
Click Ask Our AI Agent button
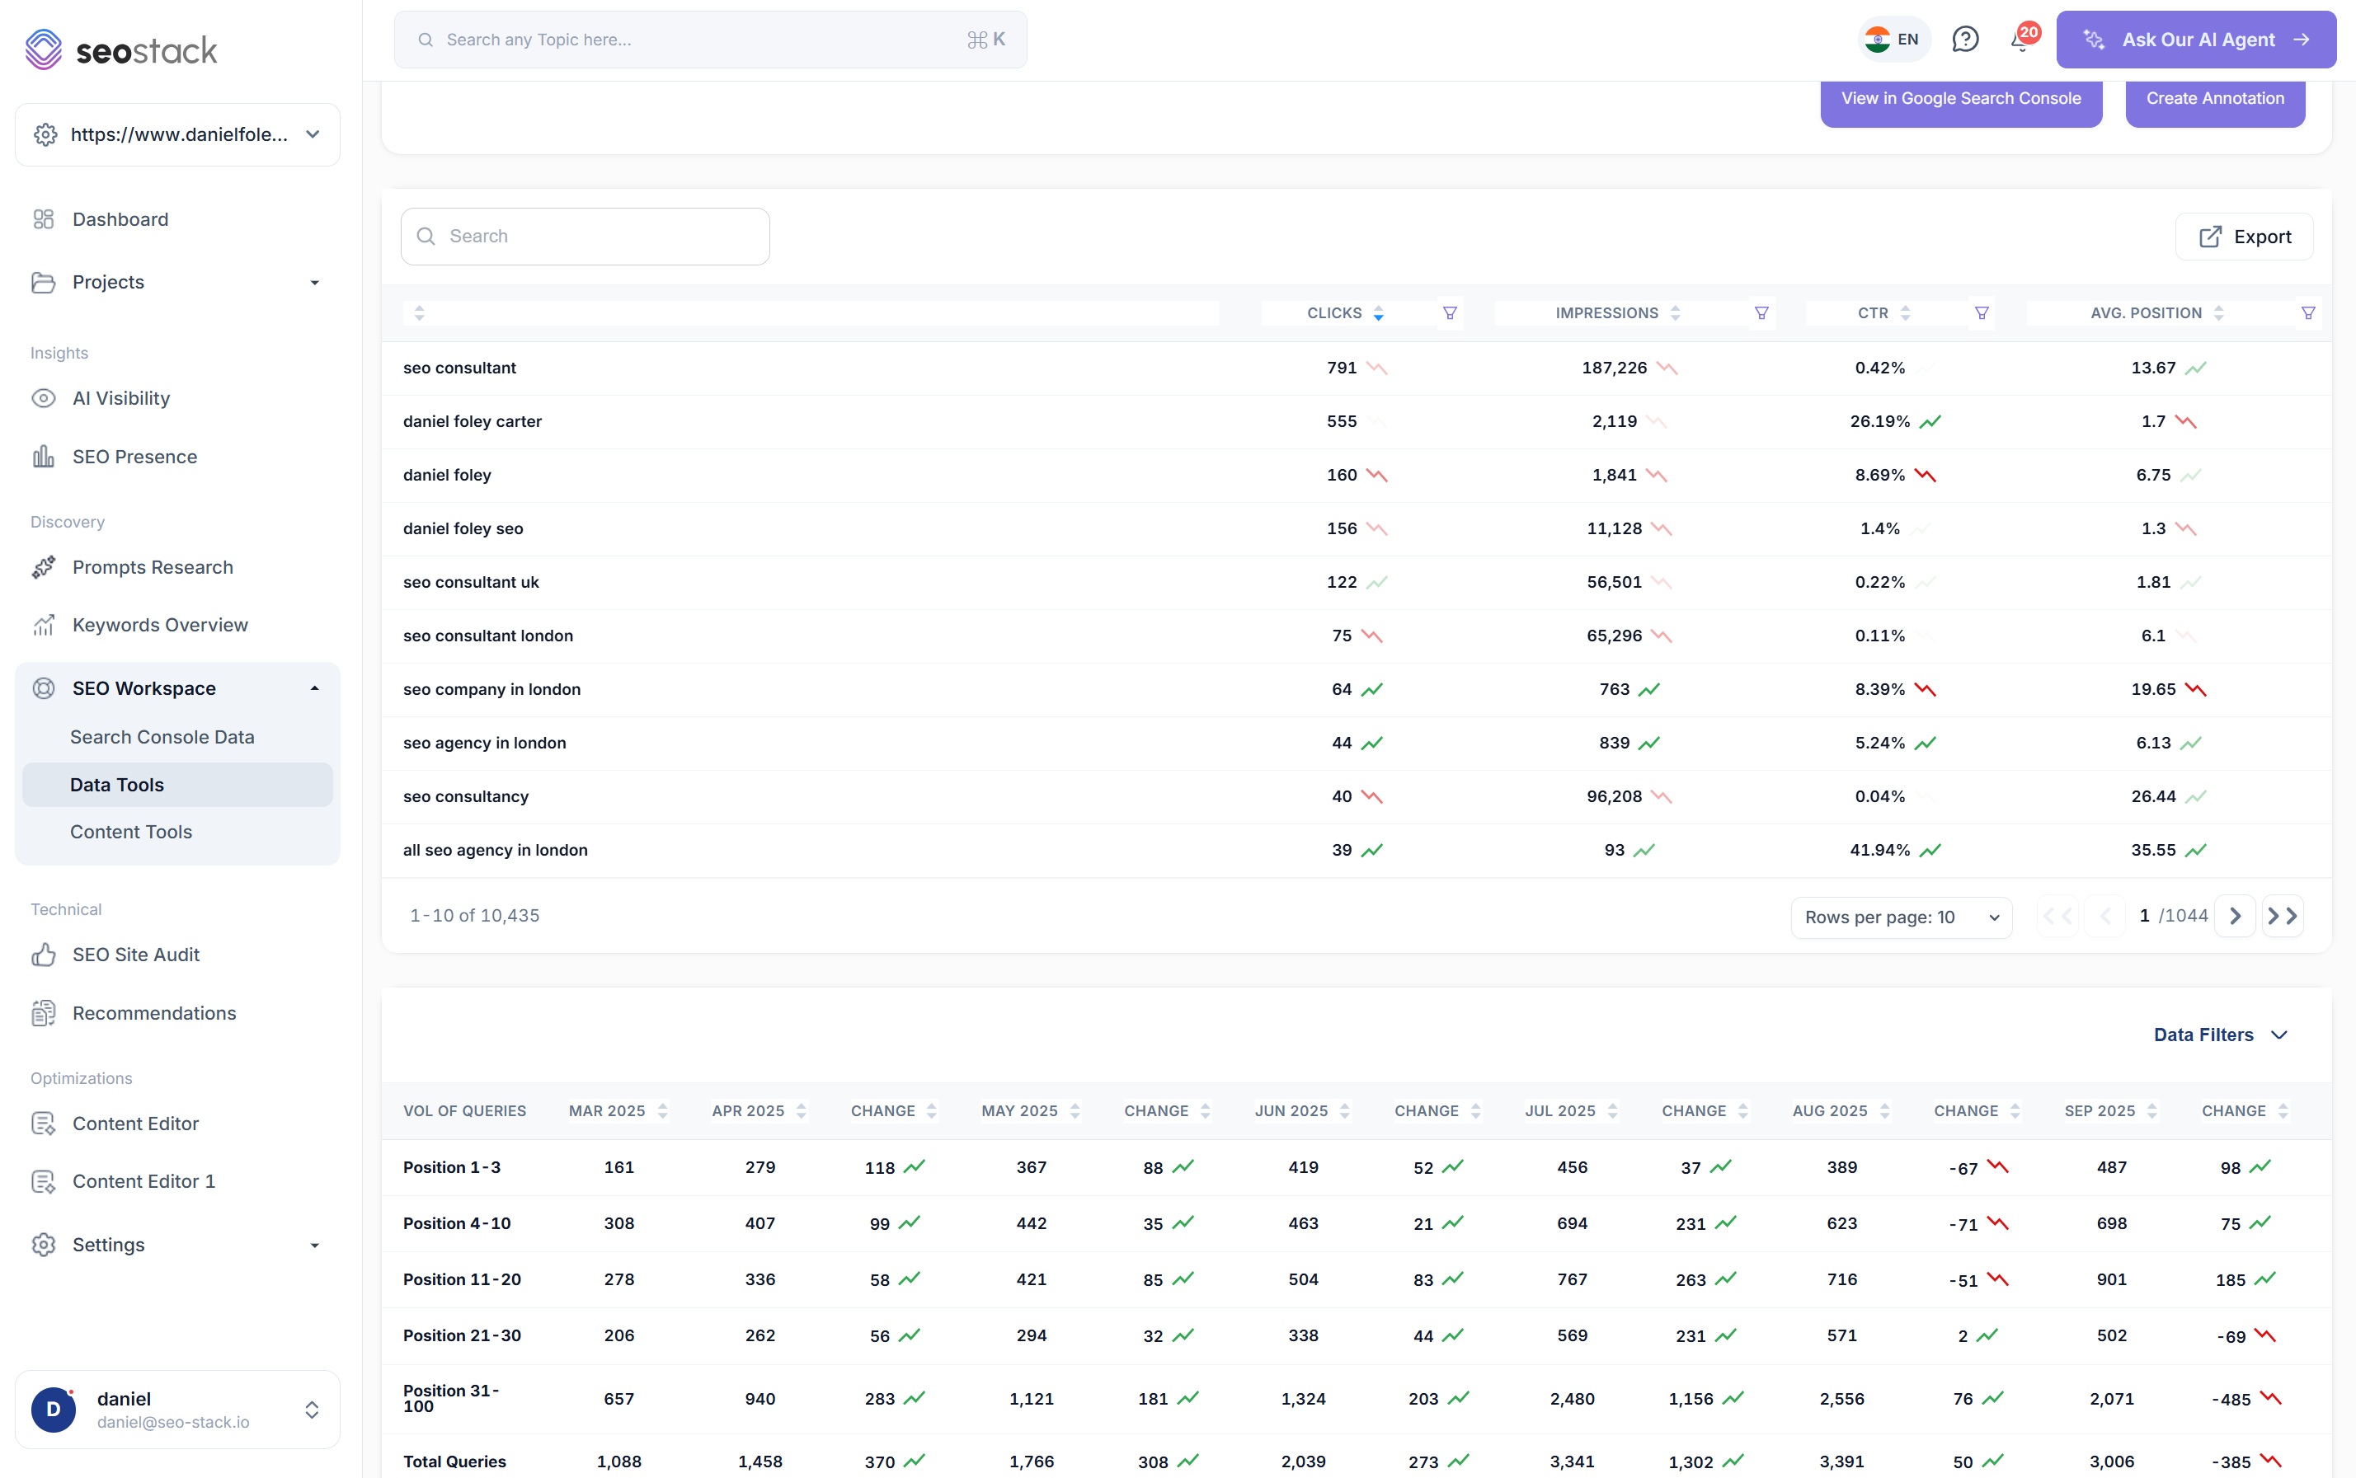pyautogui.click(x=2196, y=39)
